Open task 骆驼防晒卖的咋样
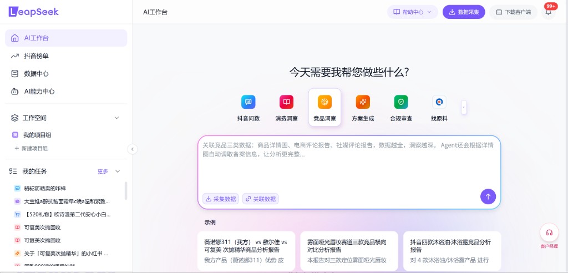The image size is (568, 273). [45, 189]
